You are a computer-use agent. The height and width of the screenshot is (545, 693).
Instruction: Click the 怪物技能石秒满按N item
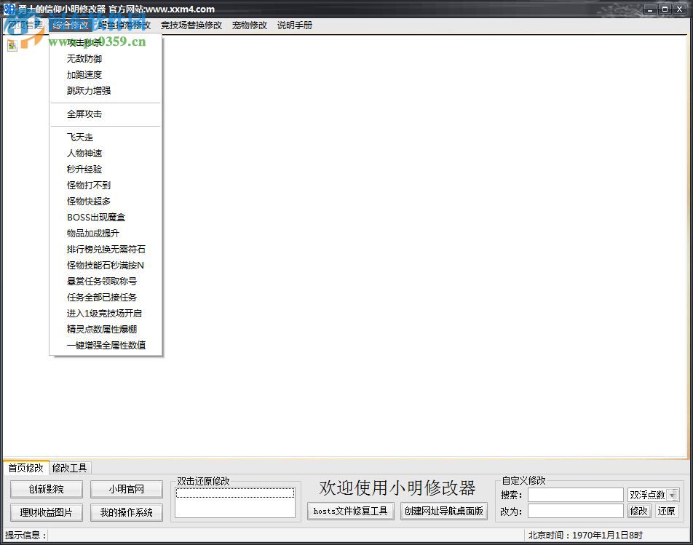click(x=106, y=265)
